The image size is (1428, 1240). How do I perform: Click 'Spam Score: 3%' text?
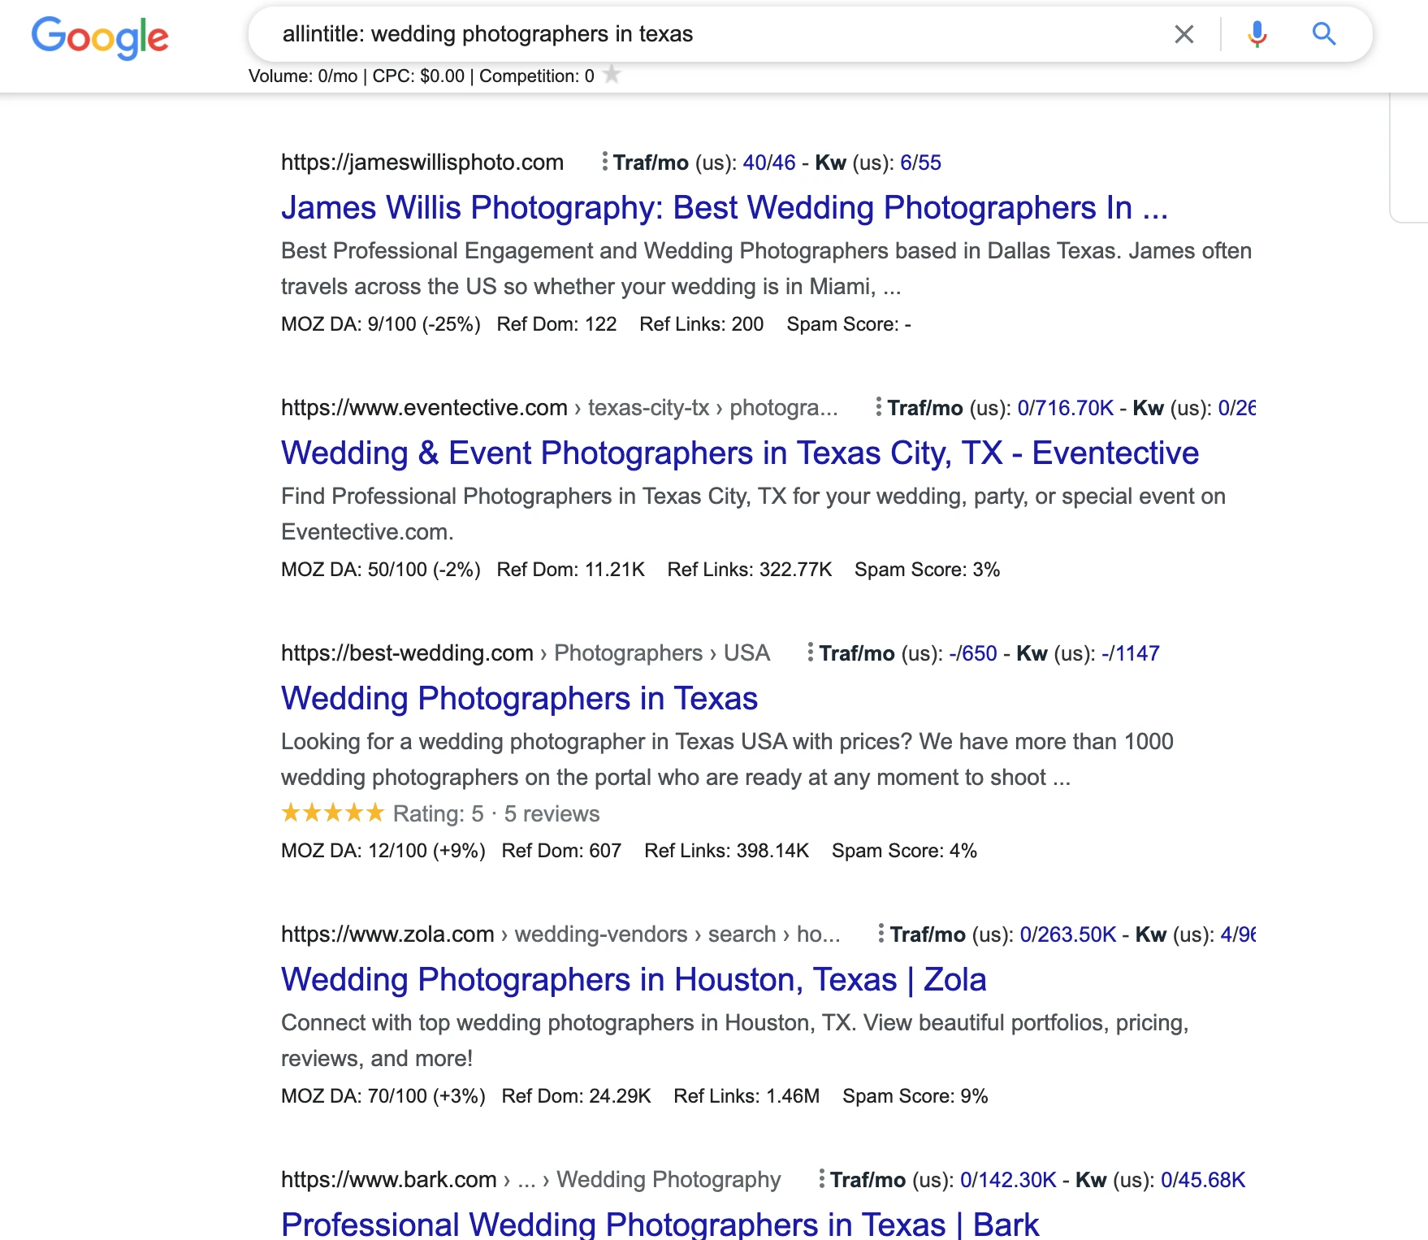click(x=927, y=570)
